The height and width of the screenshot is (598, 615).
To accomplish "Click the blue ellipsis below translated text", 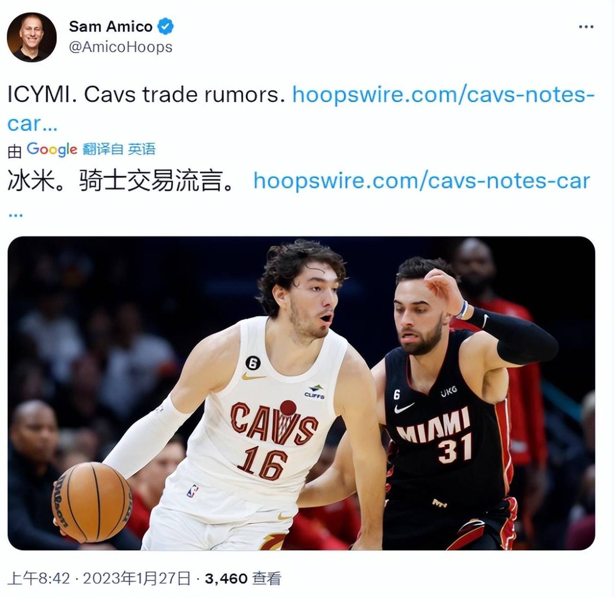I will pos(15,214).
